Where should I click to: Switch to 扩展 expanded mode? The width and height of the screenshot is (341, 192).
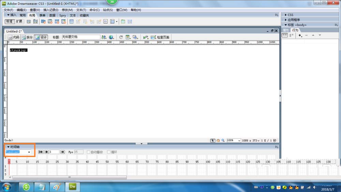coord(19,22)
